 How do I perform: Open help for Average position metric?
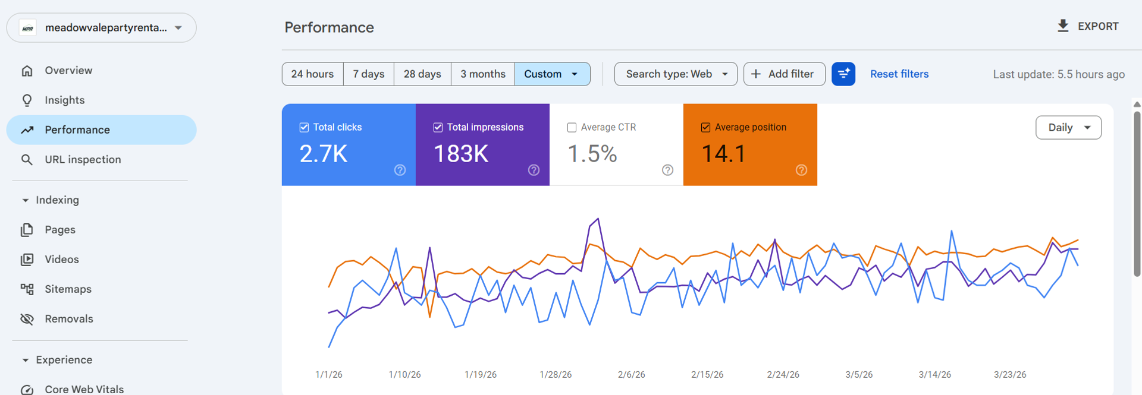[x=801, y=170]
